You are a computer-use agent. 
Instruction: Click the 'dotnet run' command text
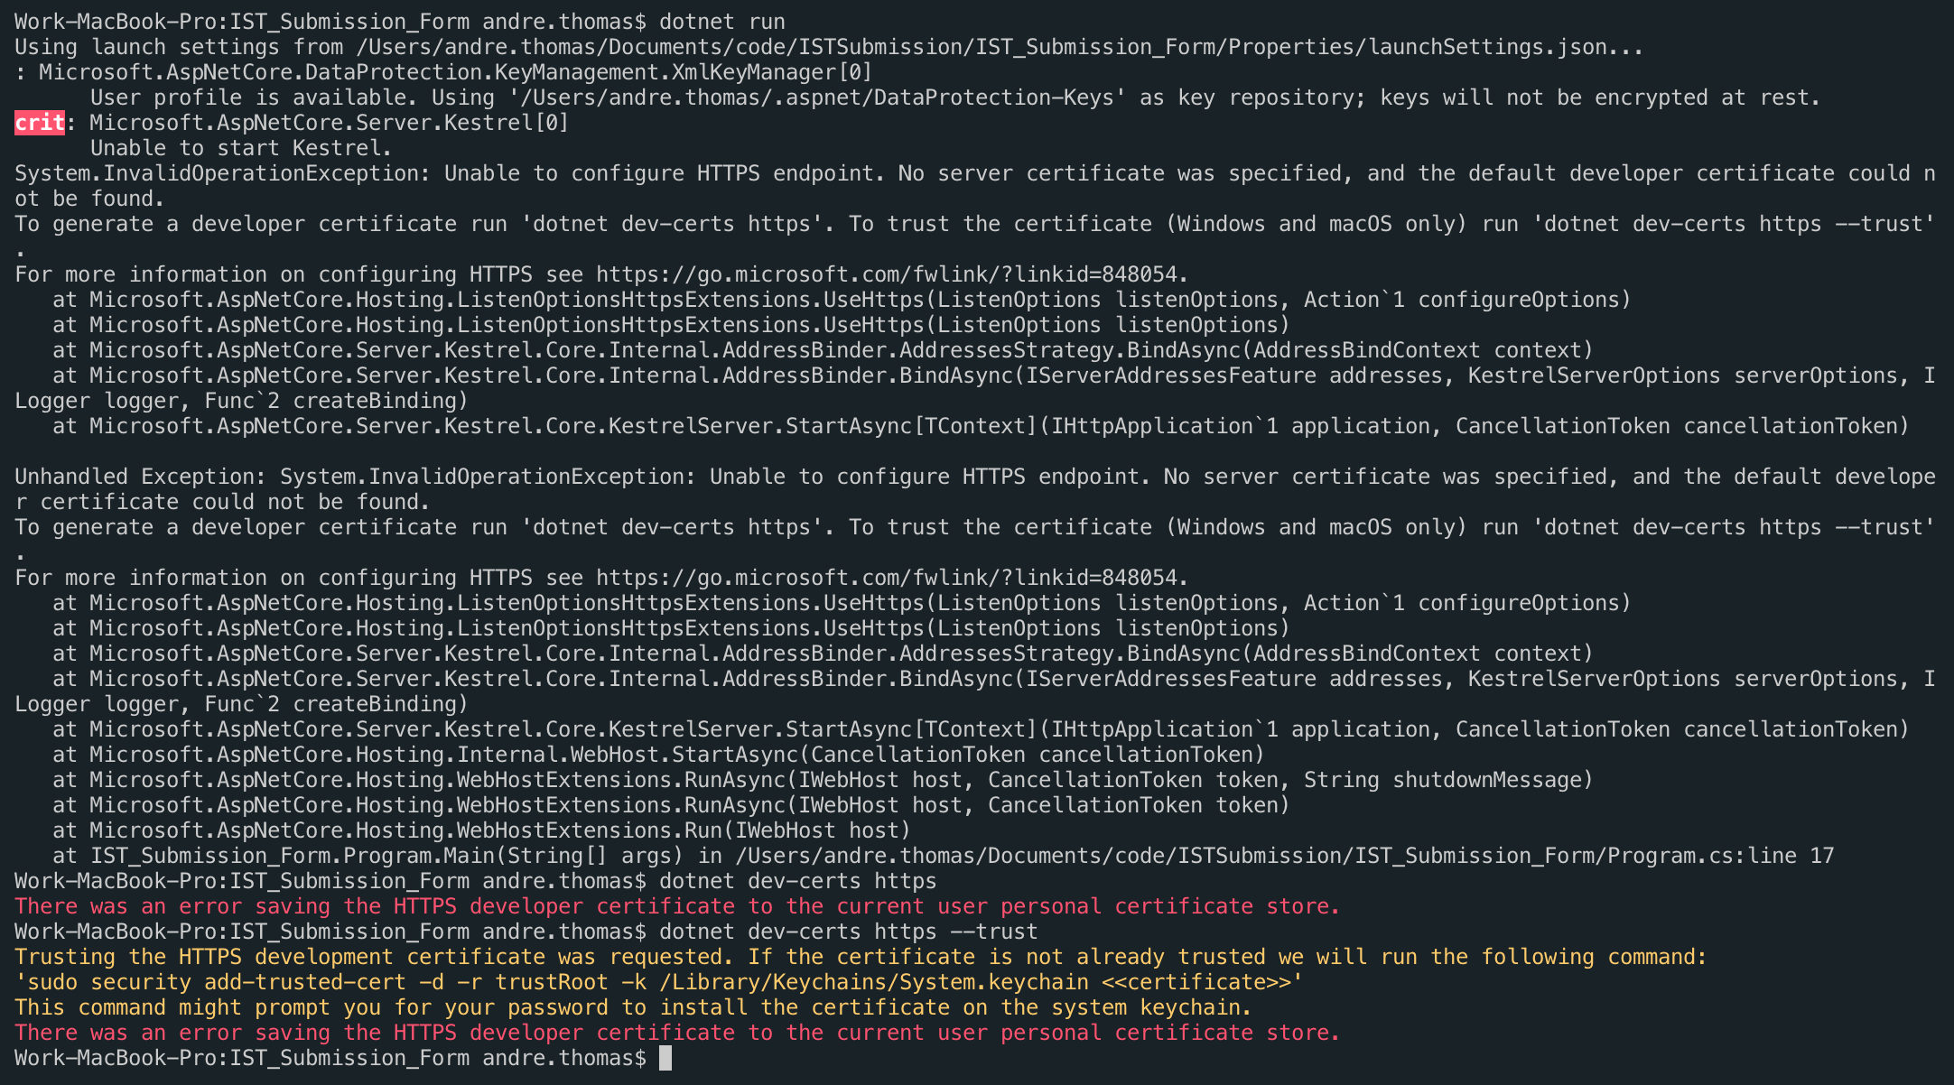721,22
